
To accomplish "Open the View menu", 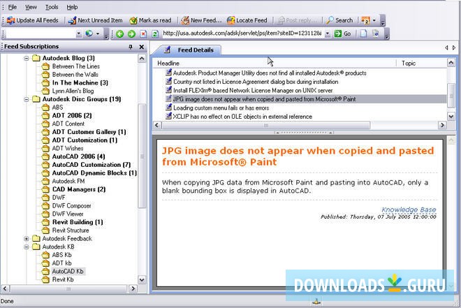I will coord(31,7).
